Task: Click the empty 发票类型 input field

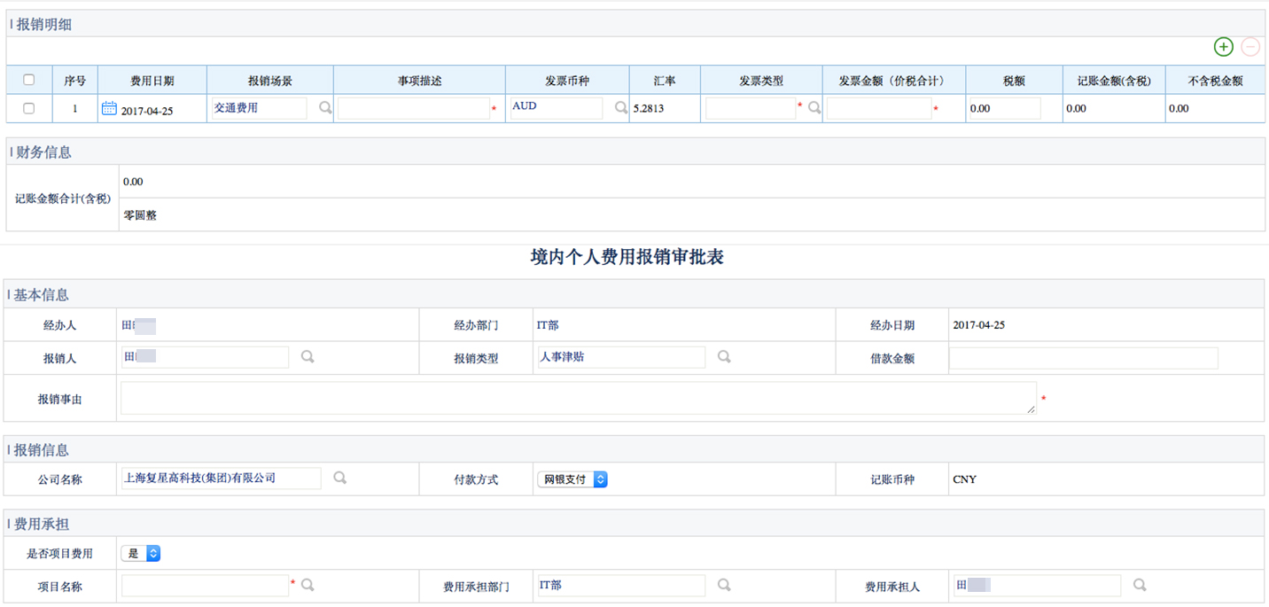Action: (751, 108)
